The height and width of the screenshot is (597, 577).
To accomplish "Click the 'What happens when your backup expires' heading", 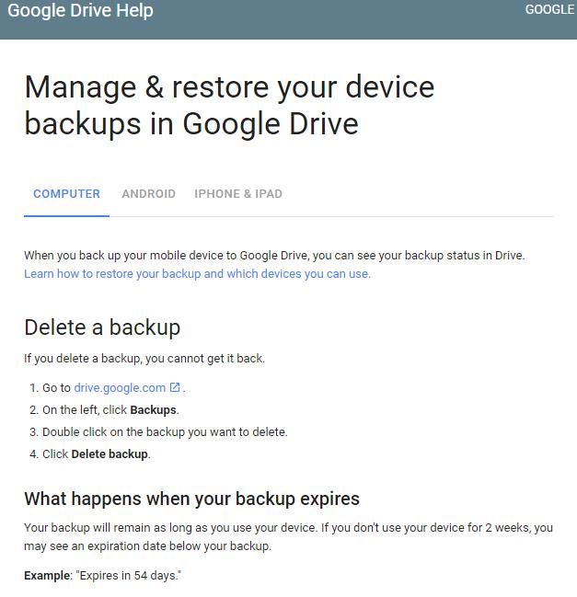I will (x=192, y=499).
